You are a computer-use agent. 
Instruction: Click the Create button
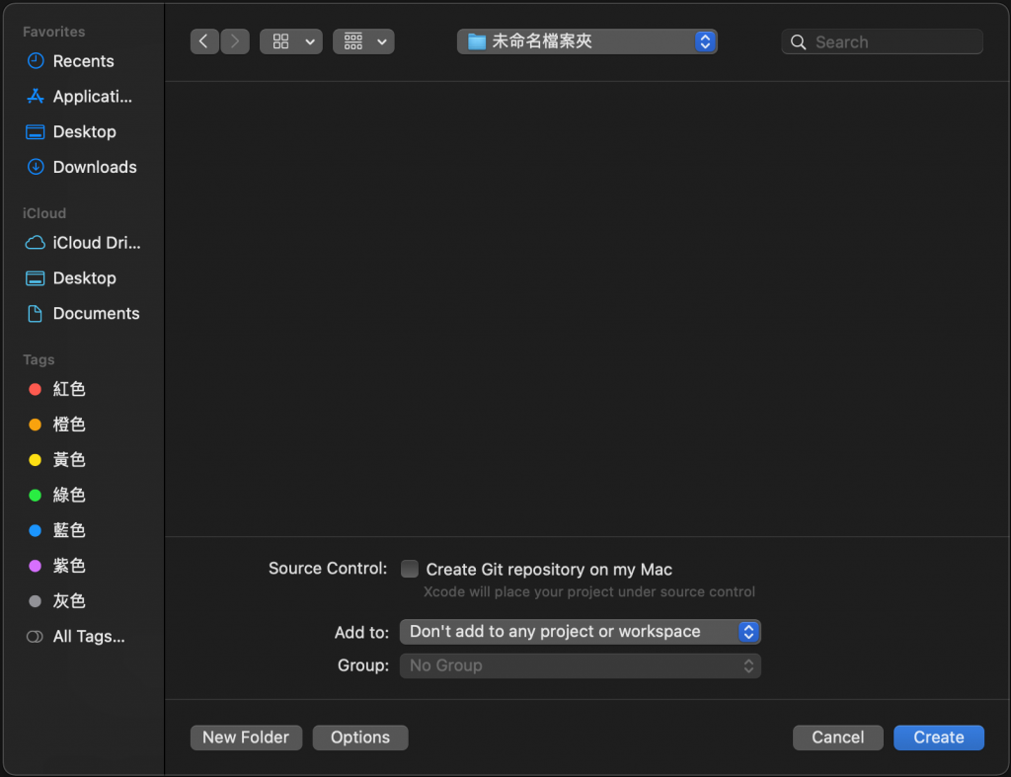(939, 738)
